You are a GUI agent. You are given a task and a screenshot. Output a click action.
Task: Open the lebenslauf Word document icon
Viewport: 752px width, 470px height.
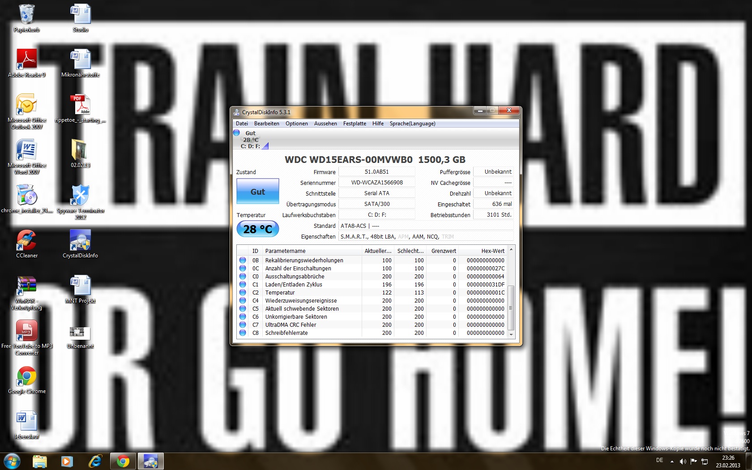[27, 425]
